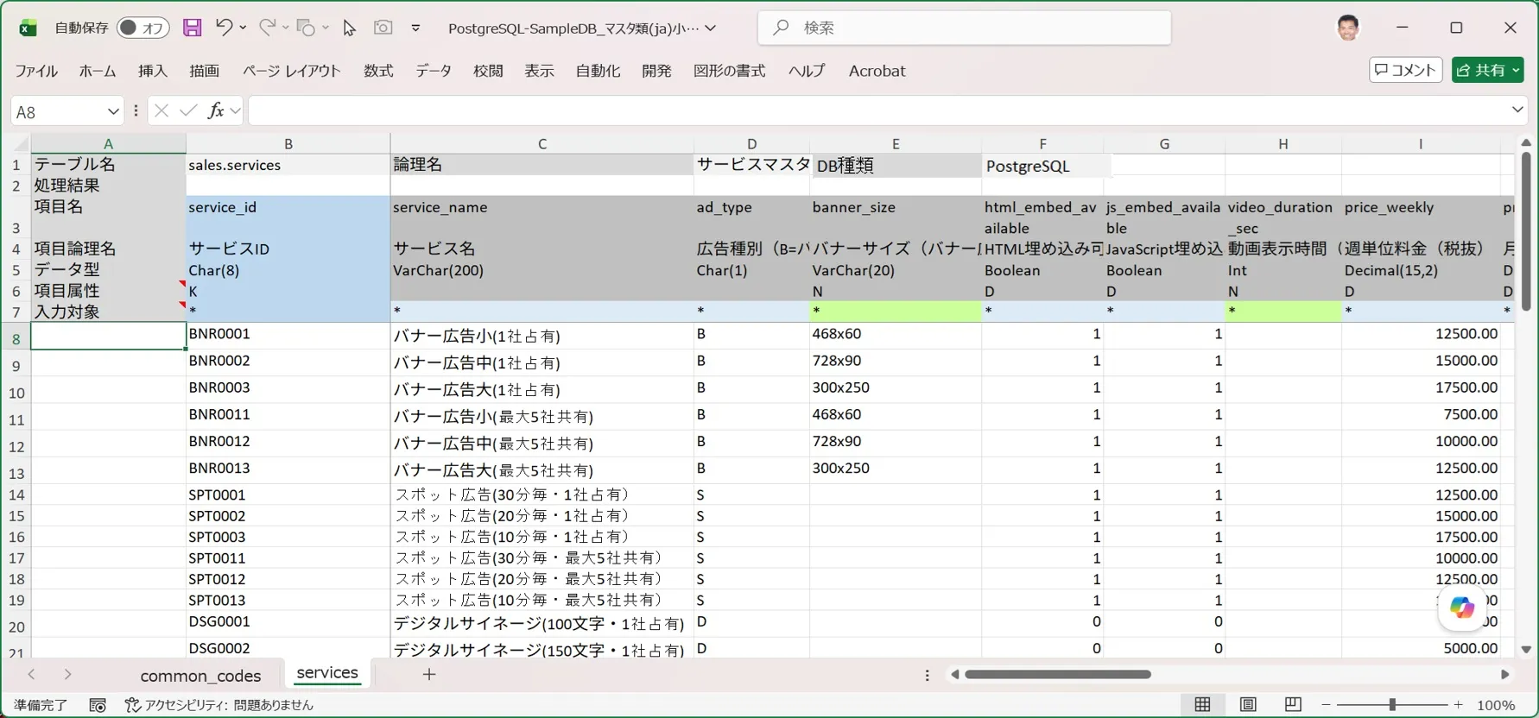The height and width of the screenshot is (718, 1539).
Task: Click the select all corner triangle
Action: [x=21, y=143]
